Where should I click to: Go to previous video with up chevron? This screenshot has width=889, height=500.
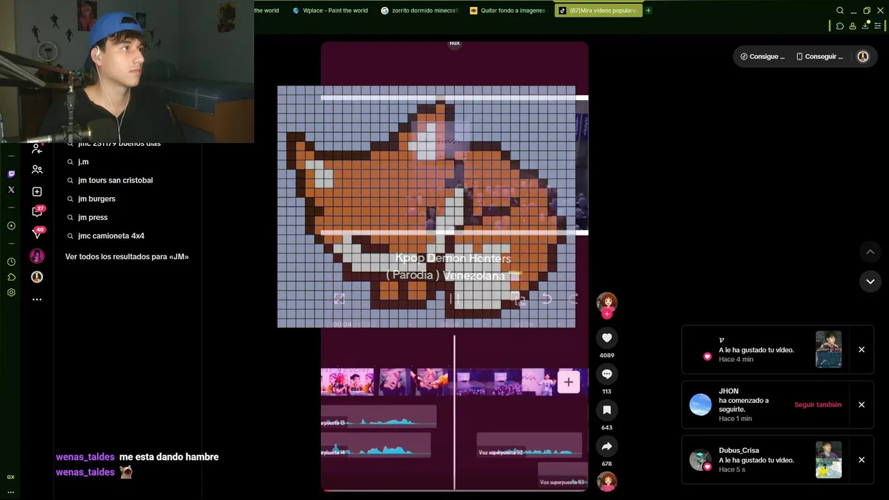tap(870, 251)
